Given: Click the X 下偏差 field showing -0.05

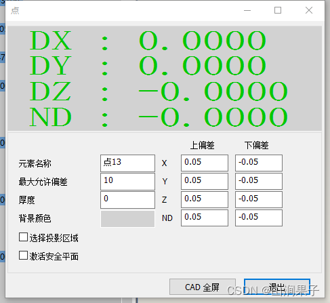Looking at the screenshot, I should 259,163.
